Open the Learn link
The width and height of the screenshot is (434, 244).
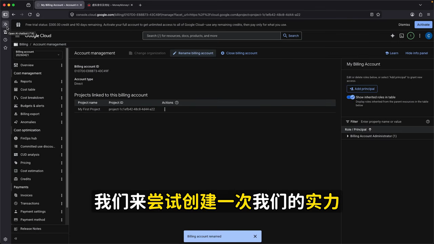[392, 53]
